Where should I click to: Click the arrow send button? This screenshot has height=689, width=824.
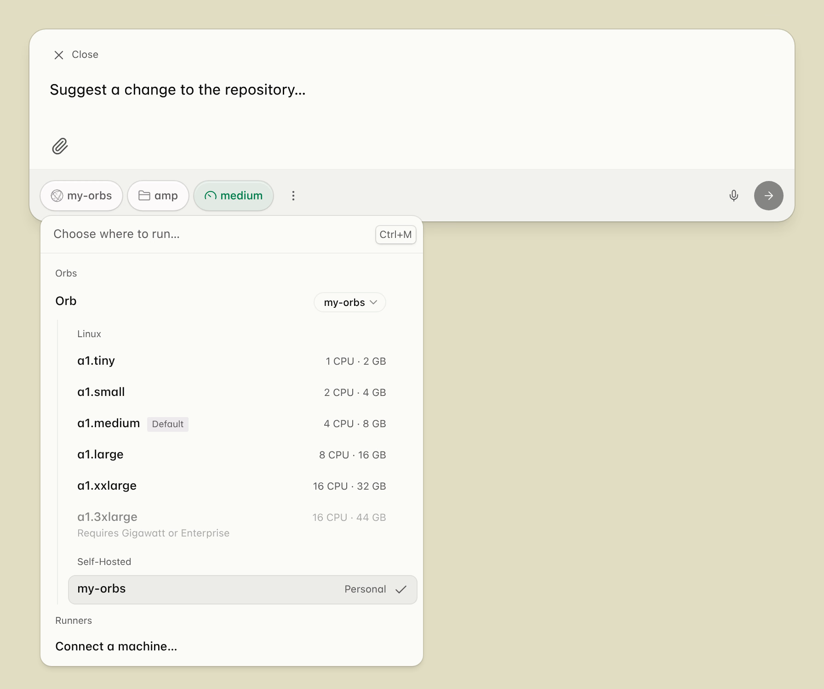click(x=768, y=196)
